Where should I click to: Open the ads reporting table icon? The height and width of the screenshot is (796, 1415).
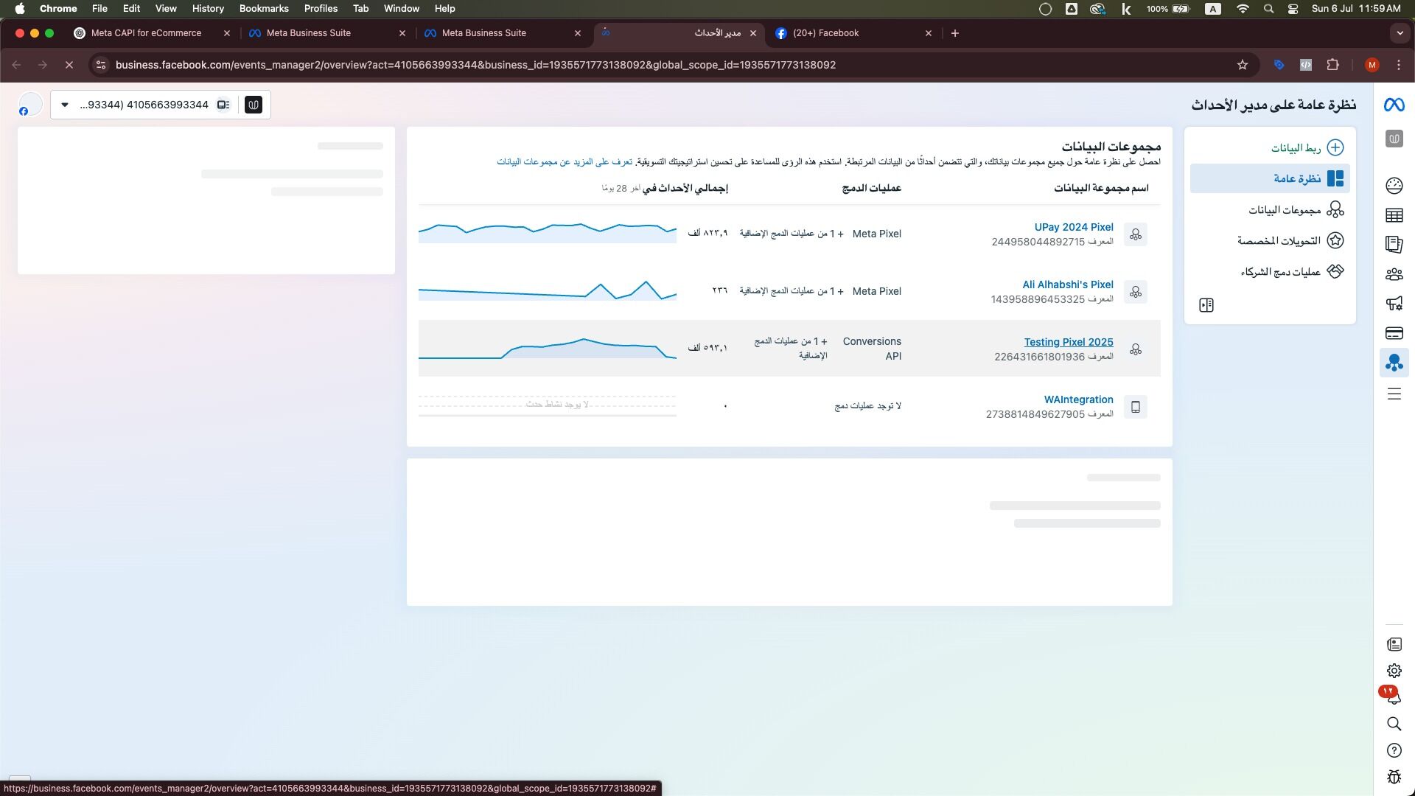point(1394,215)
